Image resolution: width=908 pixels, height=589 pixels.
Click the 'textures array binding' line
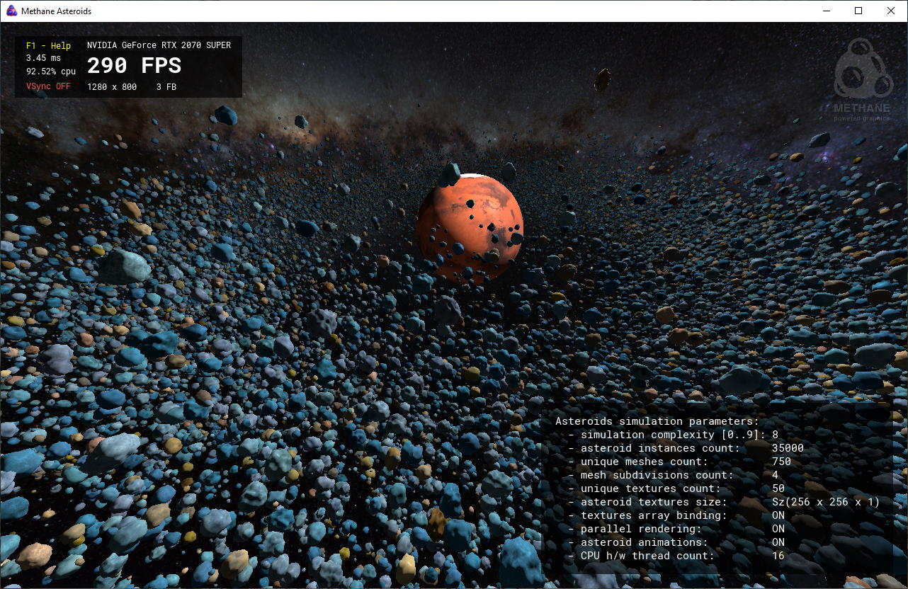click(676, 515)
